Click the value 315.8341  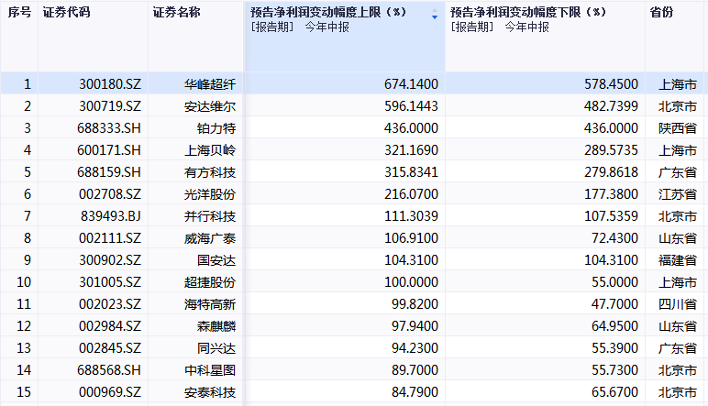pos(411,172)
